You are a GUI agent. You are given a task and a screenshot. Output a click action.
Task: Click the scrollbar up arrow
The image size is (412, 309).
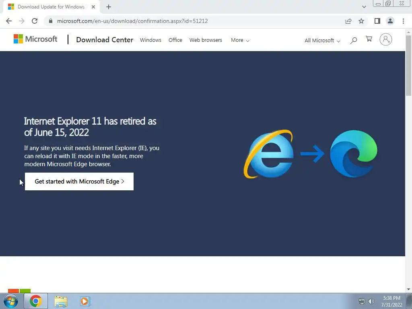pos(409,32)
